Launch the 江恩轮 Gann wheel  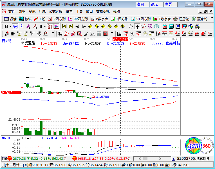click(x=181, y=19)
